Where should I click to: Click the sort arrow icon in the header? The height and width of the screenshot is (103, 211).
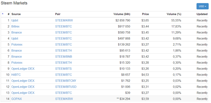coord(2,13)
